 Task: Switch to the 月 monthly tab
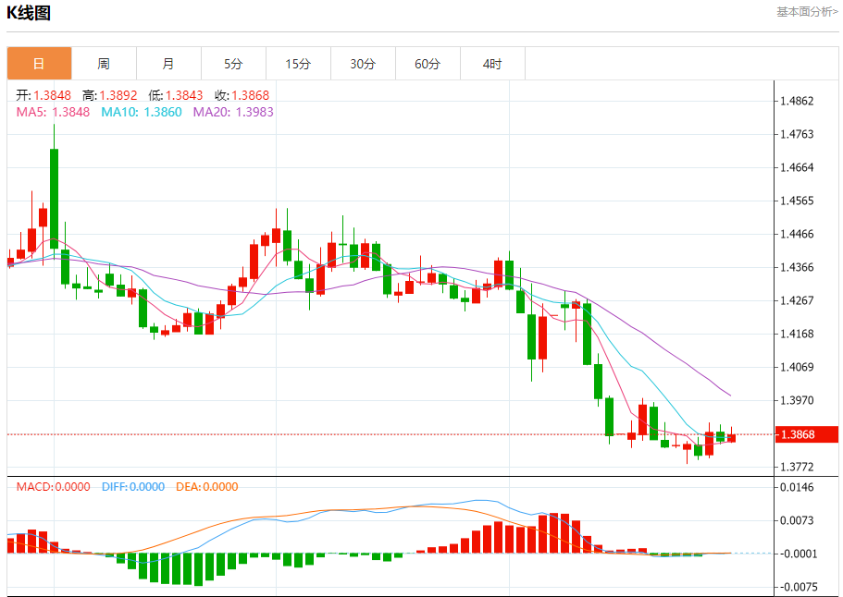[x=168, y=64]
